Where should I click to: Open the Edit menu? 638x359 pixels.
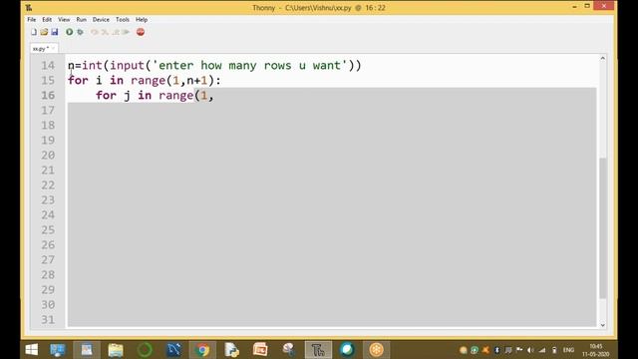pyautogui.click(x=47, y=20)
